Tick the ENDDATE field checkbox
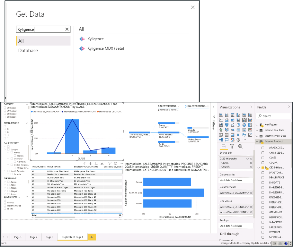Screen dimensions: 293x247 pos(263,183)
